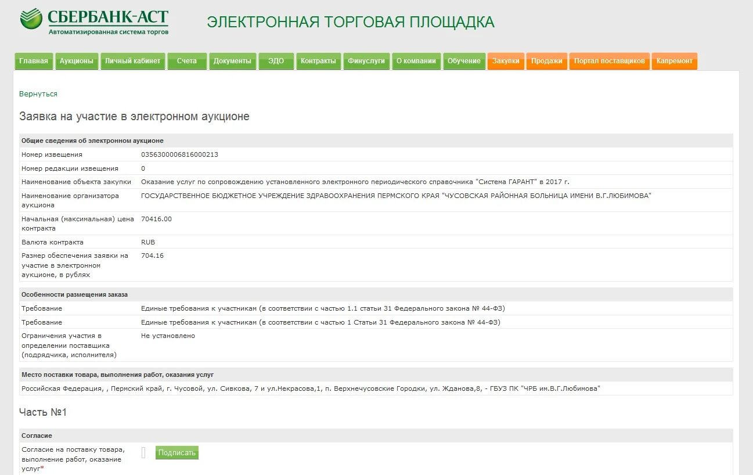Click the Общие сведения section header

(376, 141)
